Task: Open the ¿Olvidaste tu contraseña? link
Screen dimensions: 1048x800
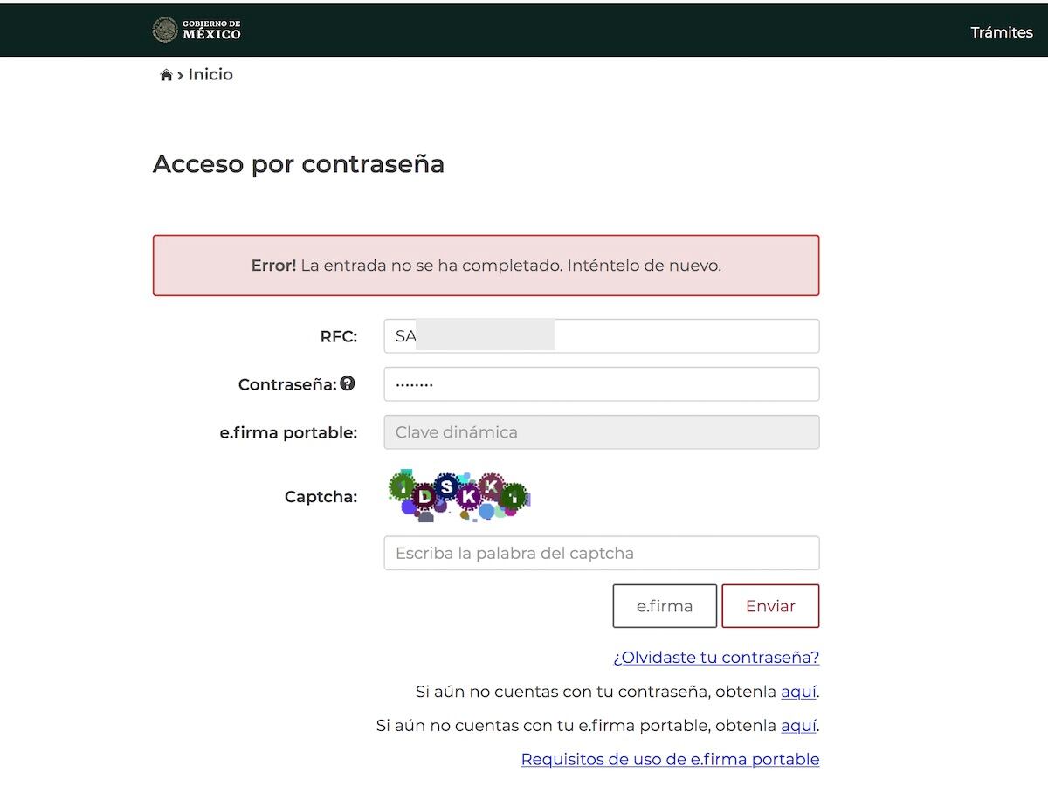Action: pyautogui.click(x=716, y=658)
